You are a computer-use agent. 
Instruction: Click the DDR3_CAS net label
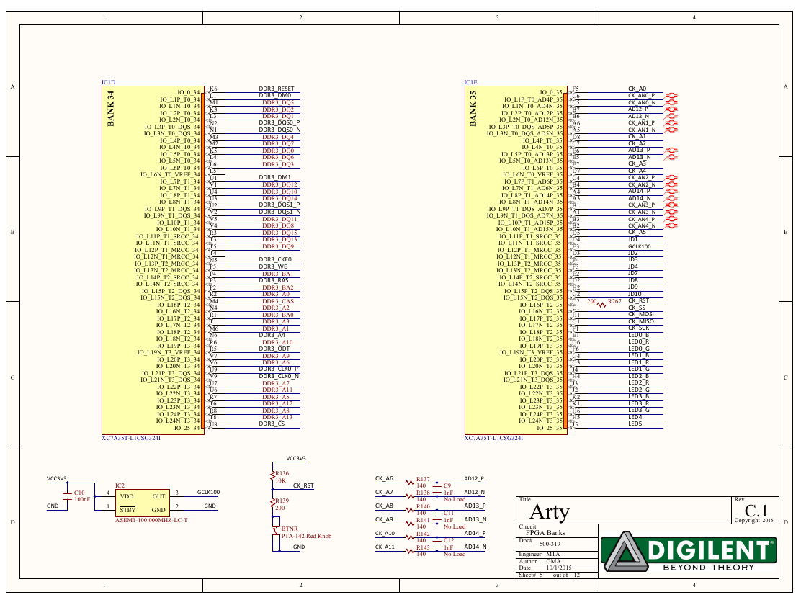click(278, 302)
